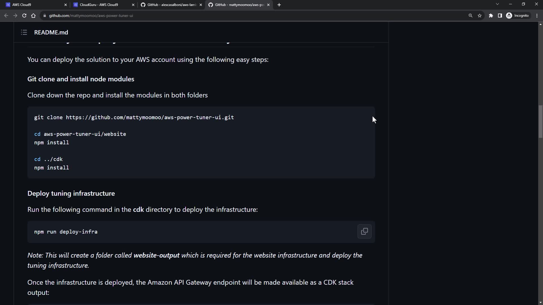
Task: Expand the tab search dropdown
Action: (x=497, y=4)
